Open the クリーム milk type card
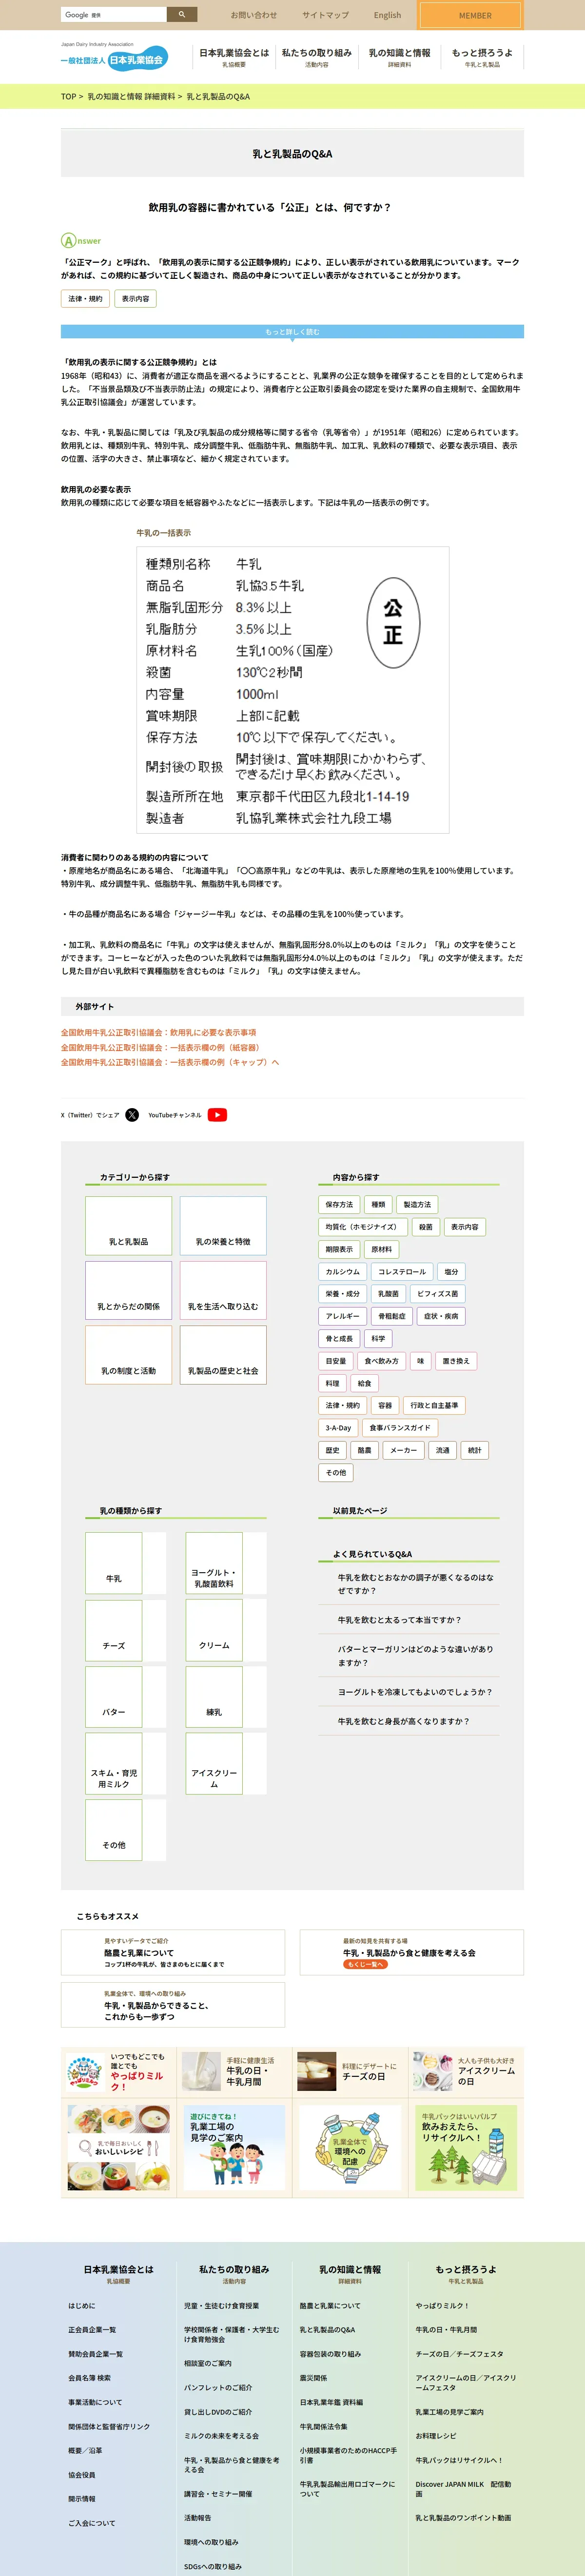This screenshot has width=585, height=2576. [x=214, y=1630]
